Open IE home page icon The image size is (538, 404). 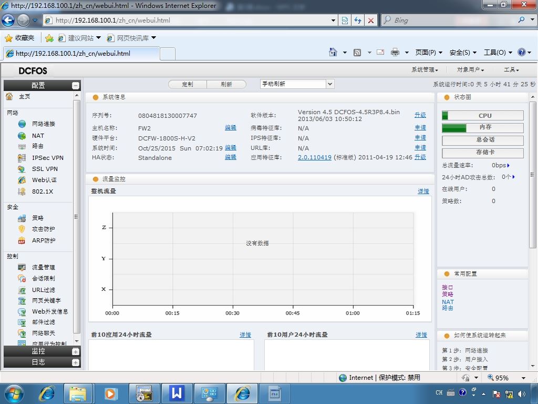point(333,52)
